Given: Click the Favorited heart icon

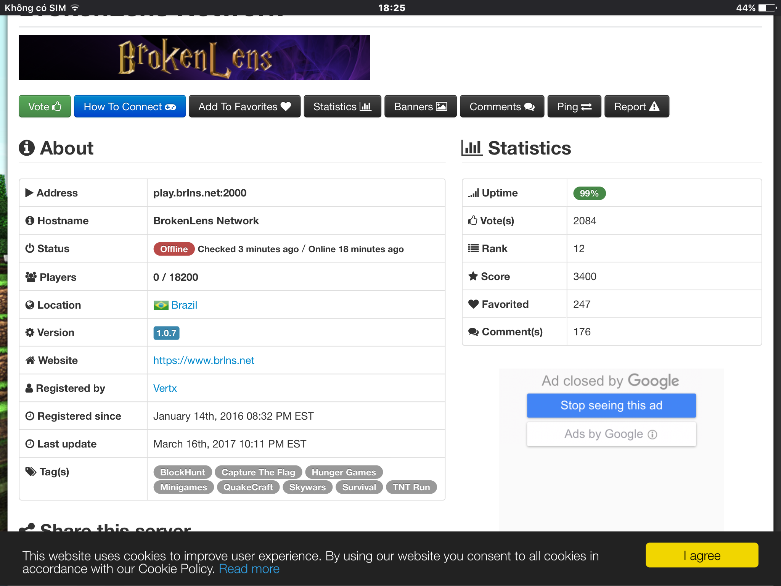Looking at the screenshot, I should pos(474,304).
